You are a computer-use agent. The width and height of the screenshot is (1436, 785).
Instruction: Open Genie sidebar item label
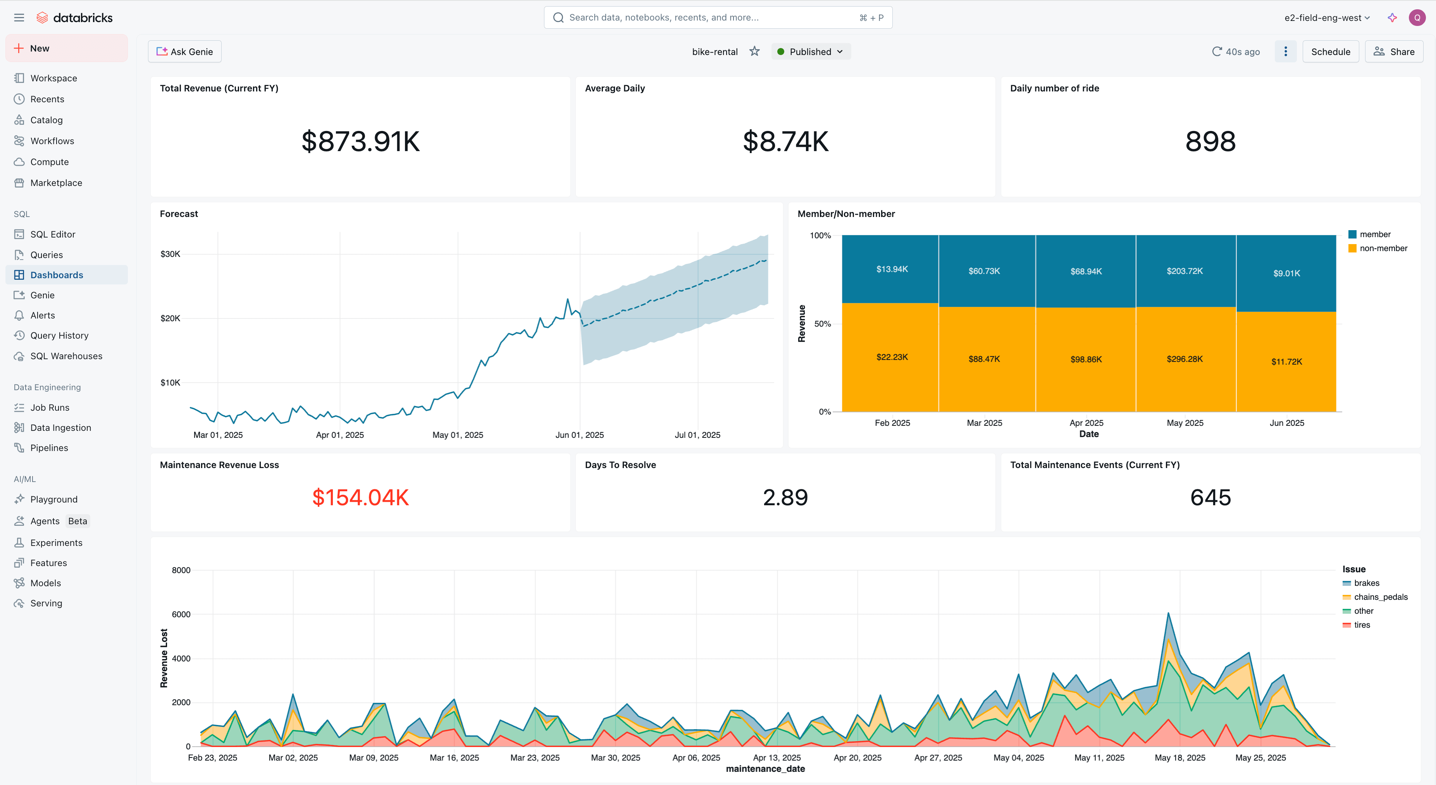(x=42, y=295)
